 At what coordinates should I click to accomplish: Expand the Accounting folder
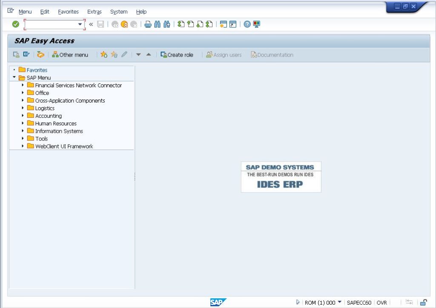click(23, 116)
